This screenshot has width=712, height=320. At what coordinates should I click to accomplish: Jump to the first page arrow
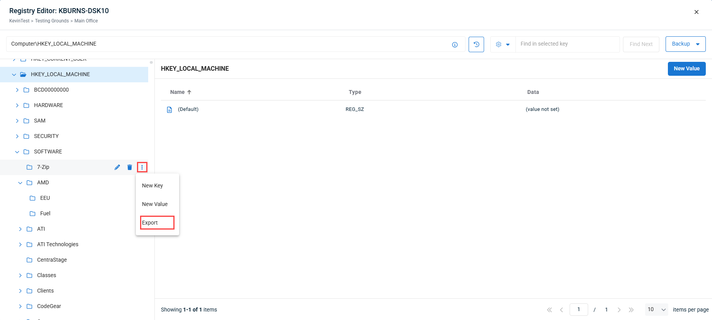click(549, 310)
